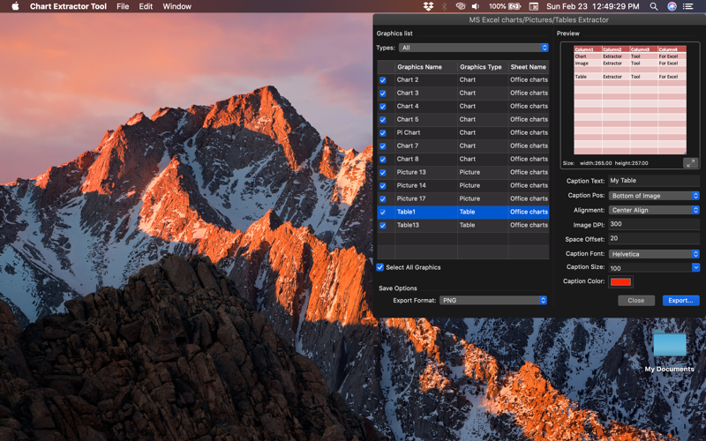The height and width of the screenshot is (441, 706).
Task: Open the Apple menu icon
Action: 15,6
